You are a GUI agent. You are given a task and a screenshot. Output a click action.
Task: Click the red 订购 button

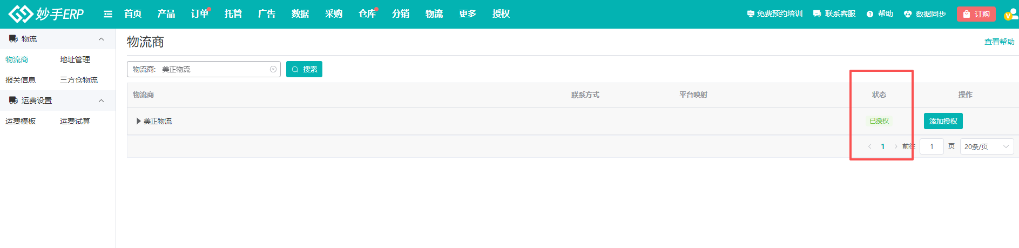pos(976,14)
